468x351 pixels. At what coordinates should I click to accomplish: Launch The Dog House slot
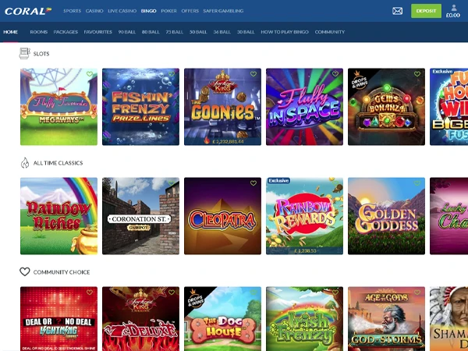coord(222,319)
